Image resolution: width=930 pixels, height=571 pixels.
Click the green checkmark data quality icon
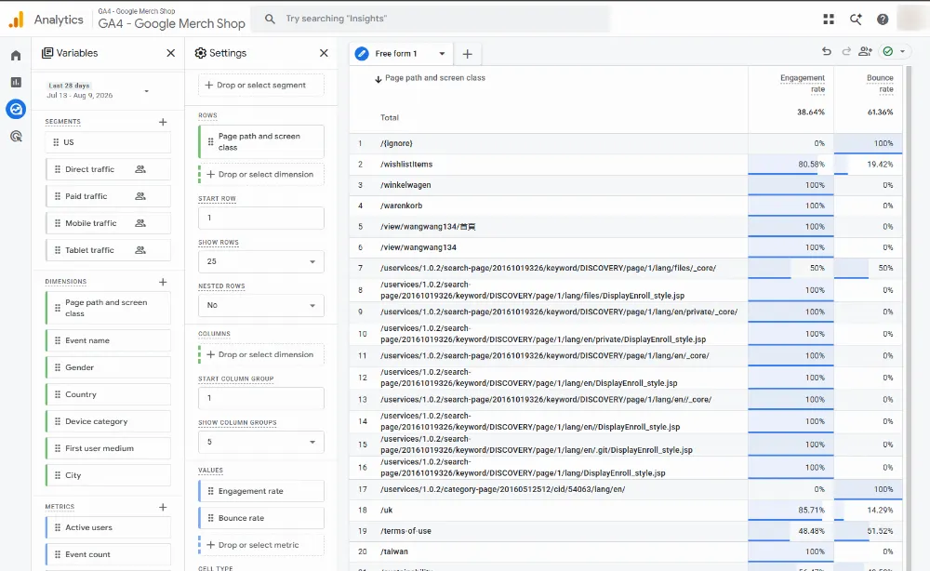click(x=888, y=51)
